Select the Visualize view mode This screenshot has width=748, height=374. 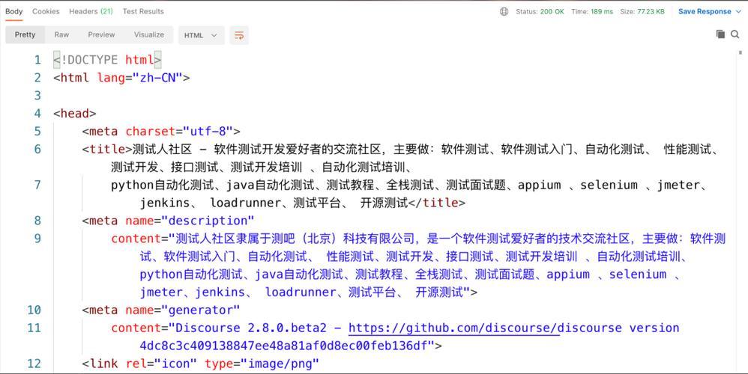pos(149,34)
